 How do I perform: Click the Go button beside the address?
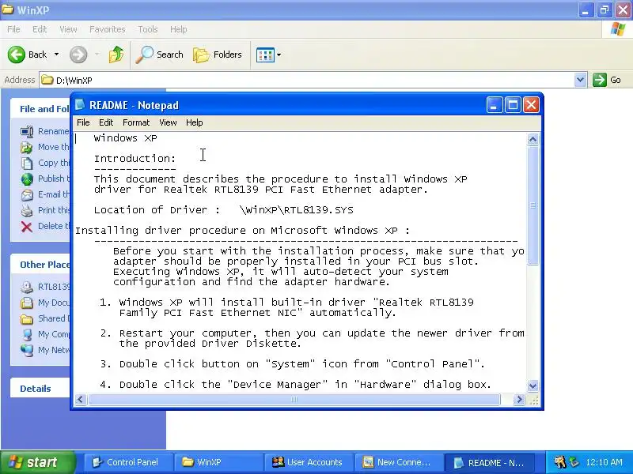click(607, 80)
